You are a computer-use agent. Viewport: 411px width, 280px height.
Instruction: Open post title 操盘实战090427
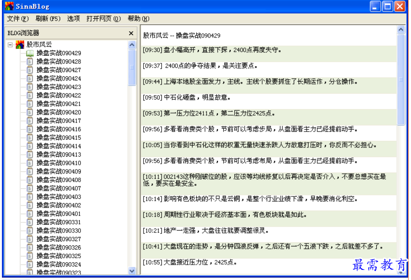point(59,70)
